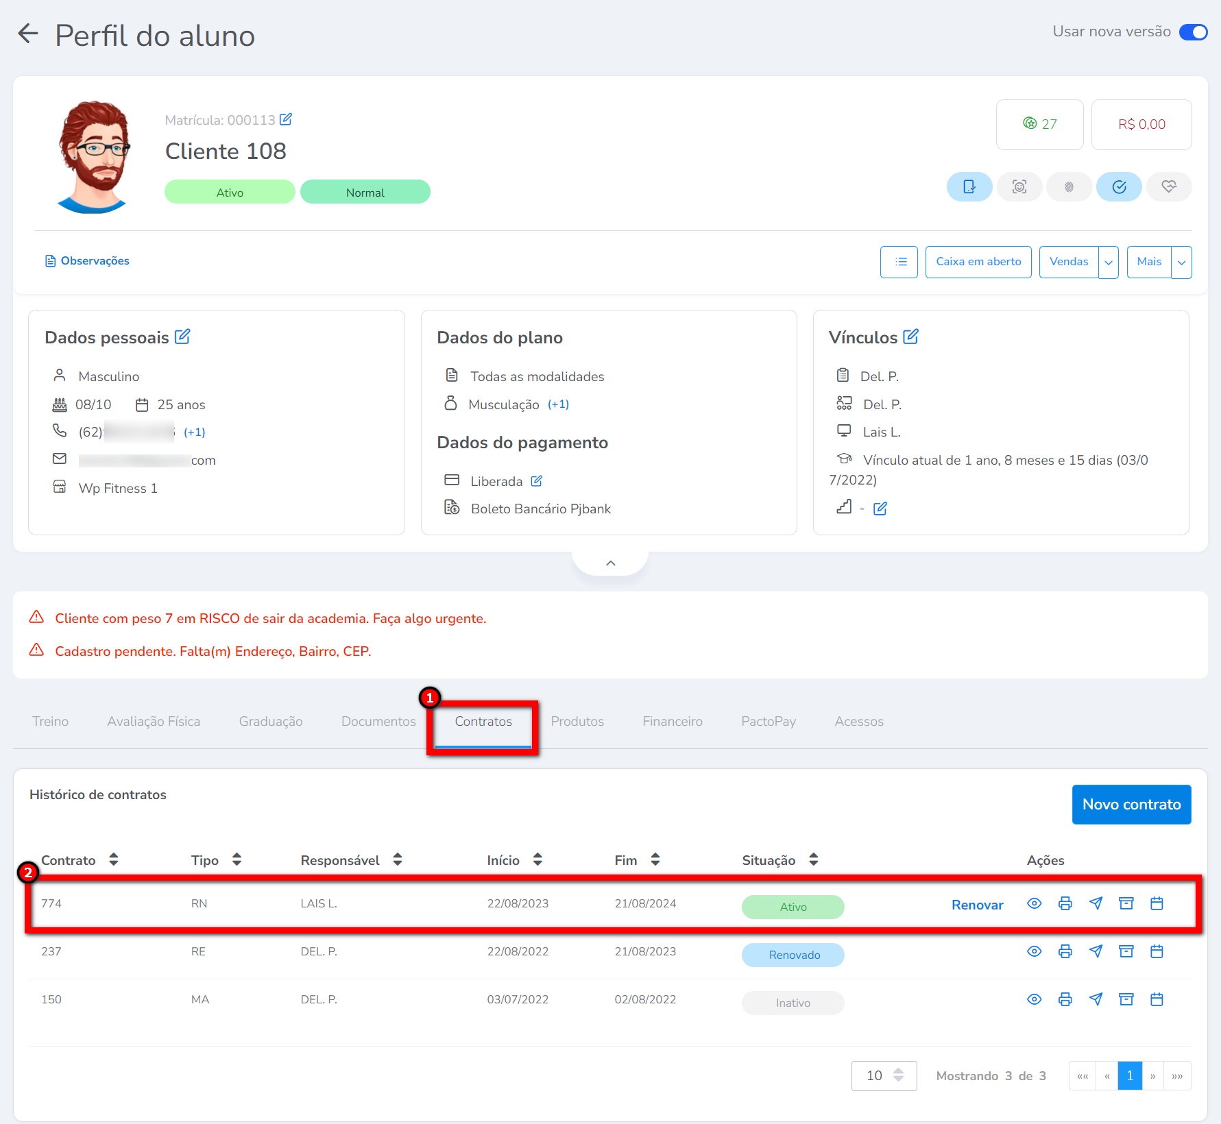Collapse the student details panel chevron
This screenshot has height=1124, width=1221.
[610, 563]
